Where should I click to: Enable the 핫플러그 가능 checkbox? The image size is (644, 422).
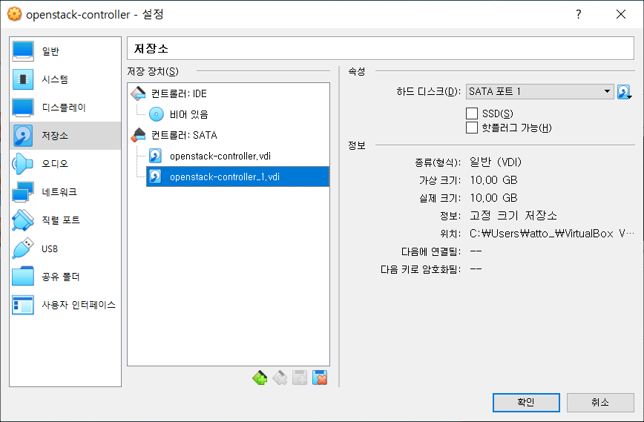pos(472,128)
